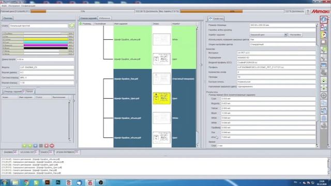Open the Файл menu
This screenshot has height=186, width=331.
click(x=4, y=6)
